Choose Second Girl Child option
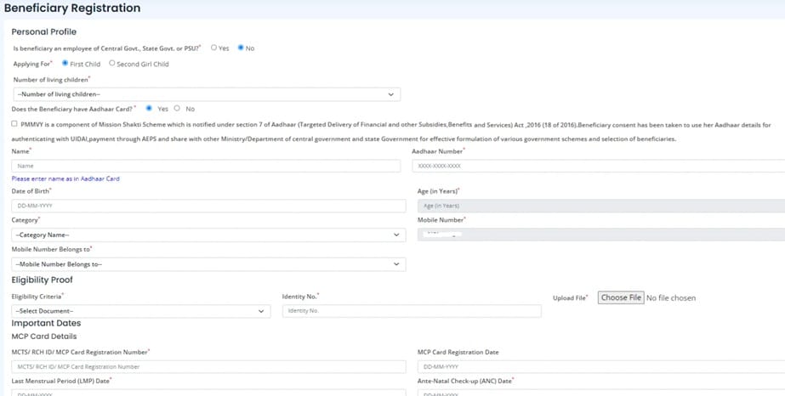 click(x=111, y=64)
